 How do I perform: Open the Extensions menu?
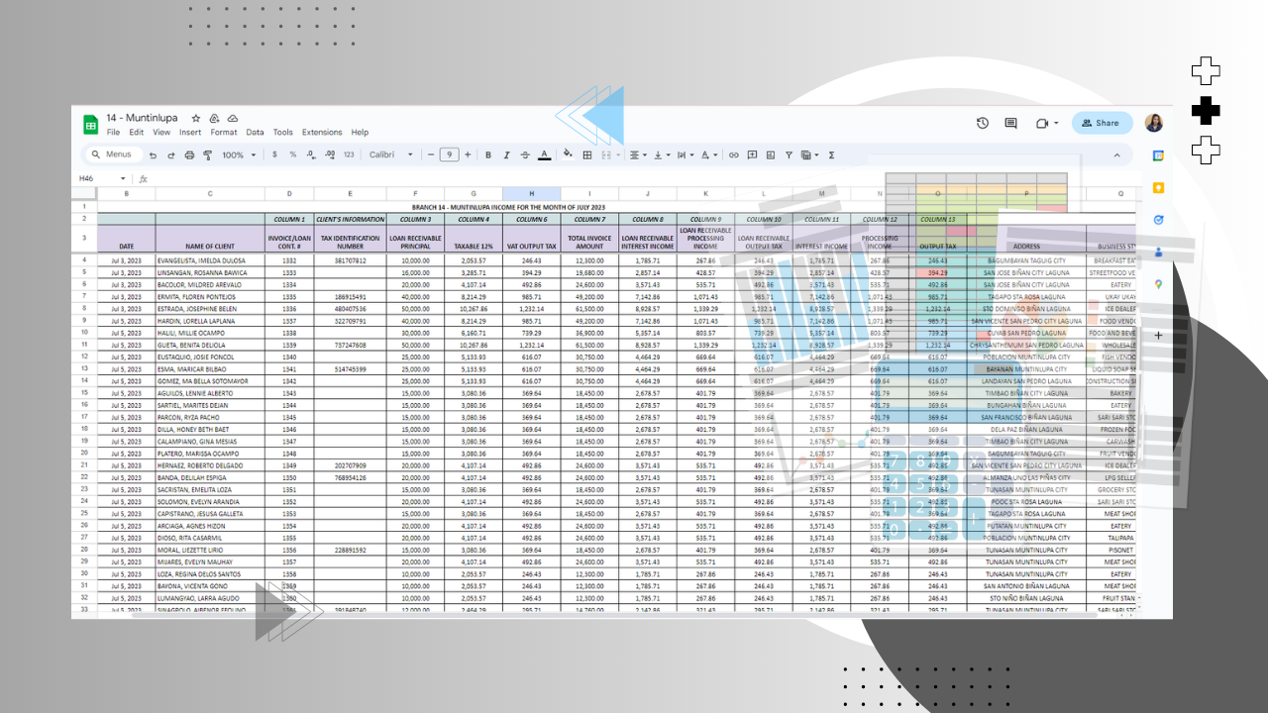pos(322,133)
